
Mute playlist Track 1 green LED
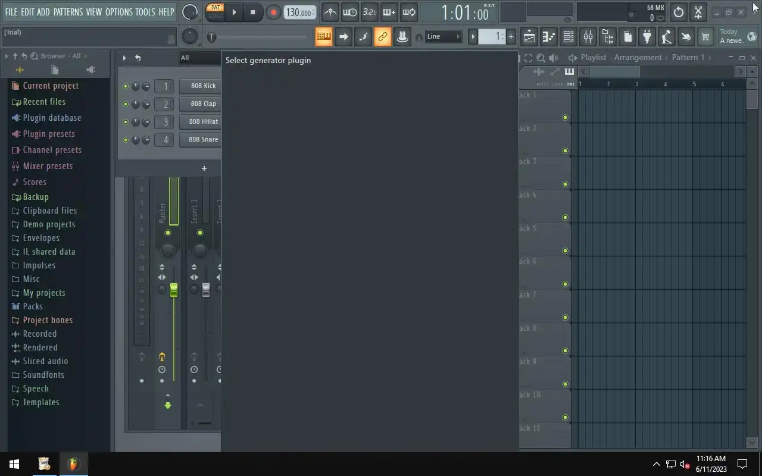point(566,118)
